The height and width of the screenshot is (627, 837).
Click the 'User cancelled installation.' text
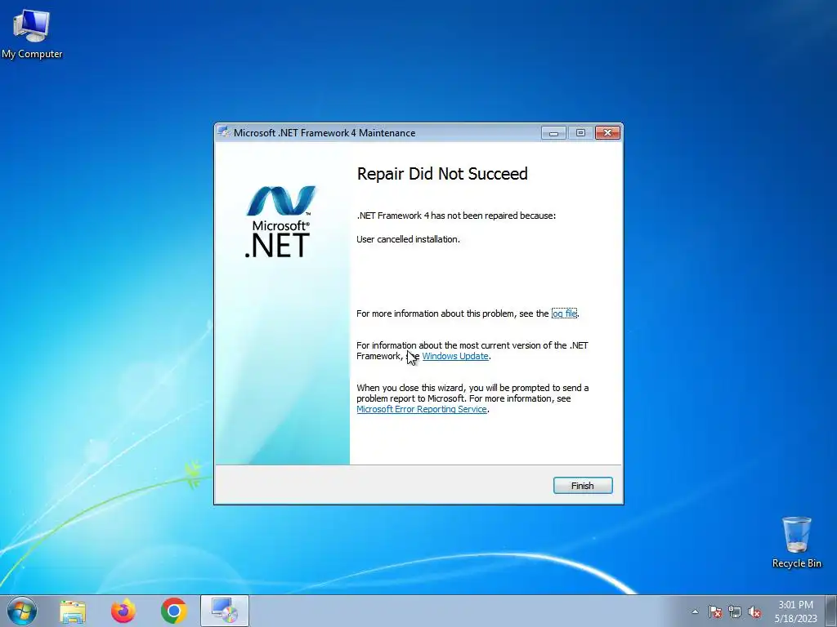[x=408, y=239]
